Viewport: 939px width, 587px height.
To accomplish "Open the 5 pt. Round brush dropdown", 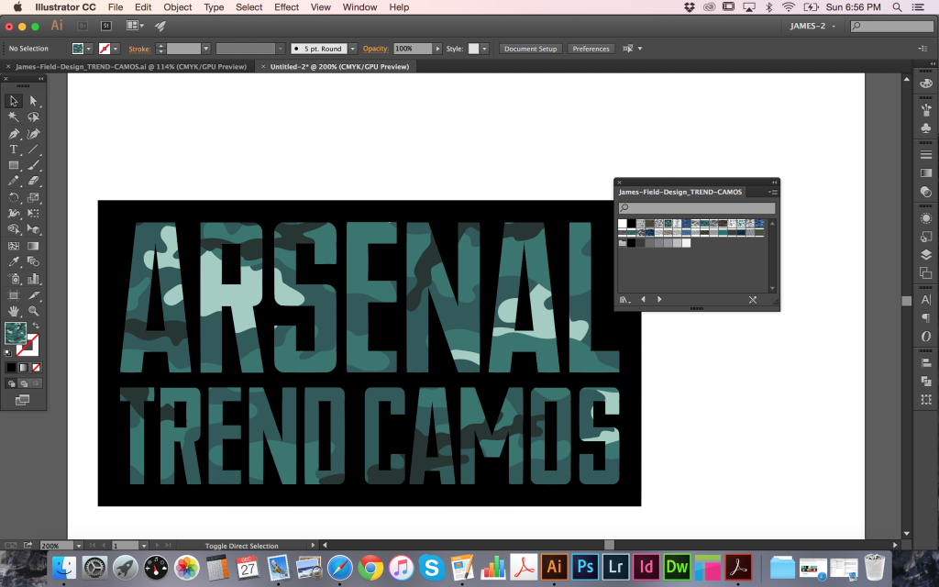I will pyautogui.click(x=353, y=49).
